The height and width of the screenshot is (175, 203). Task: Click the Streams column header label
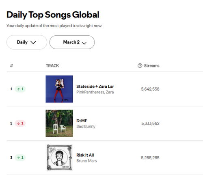(152, 66)
